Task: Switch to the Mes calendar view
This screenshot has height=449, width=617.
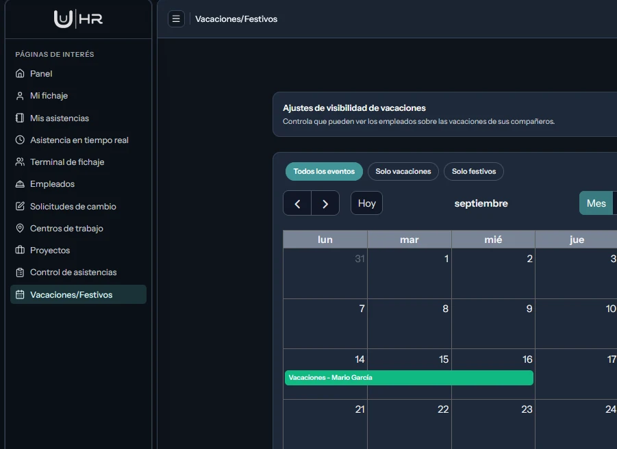Action: coord(596,203)
